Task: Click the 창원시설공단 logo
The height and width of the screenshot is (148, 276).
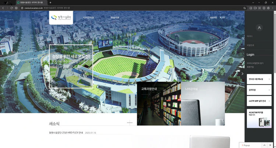Action: pos(61,17)
